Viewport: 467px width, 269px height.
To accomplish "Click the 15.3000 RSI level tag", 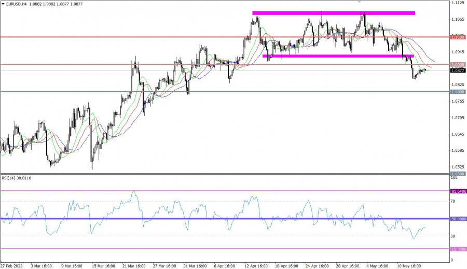I will (458, 249).
